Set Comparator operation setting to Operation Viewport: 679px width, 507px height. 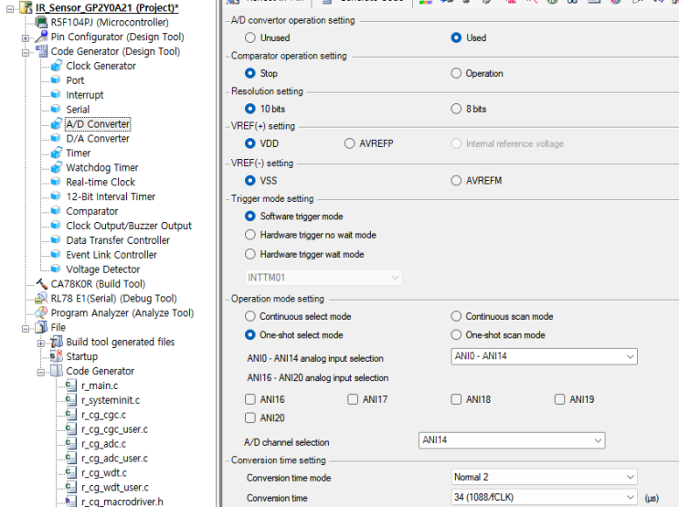456,73
